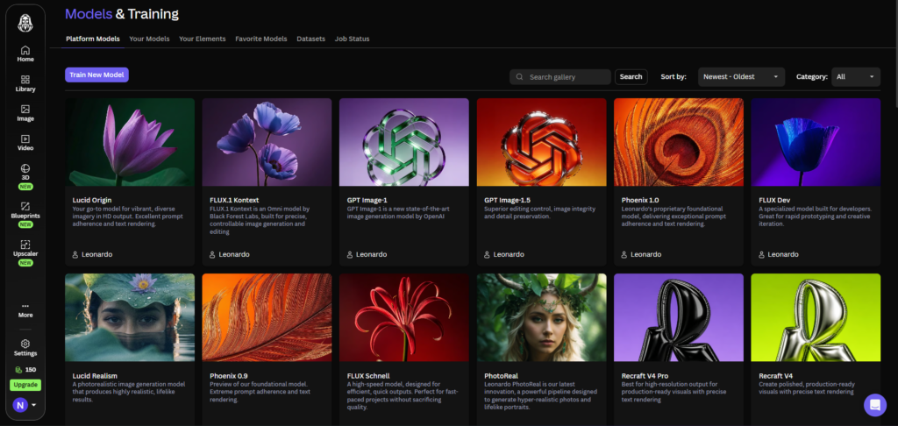Open Settings gear in the sidebar
The image size is (898, 426).
point(25,348)
